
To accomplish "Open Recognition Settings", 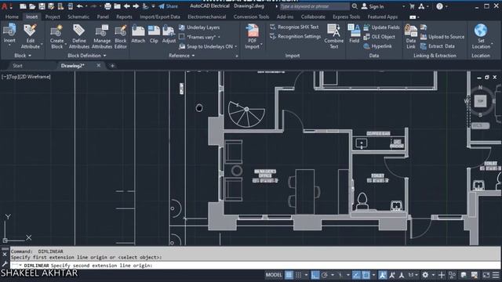I will [x=295, y=37].
